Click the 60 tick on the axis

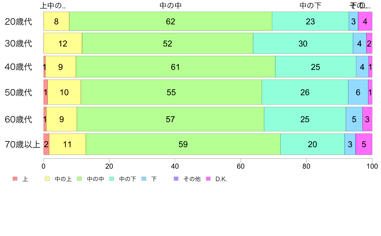coord(241,166)
